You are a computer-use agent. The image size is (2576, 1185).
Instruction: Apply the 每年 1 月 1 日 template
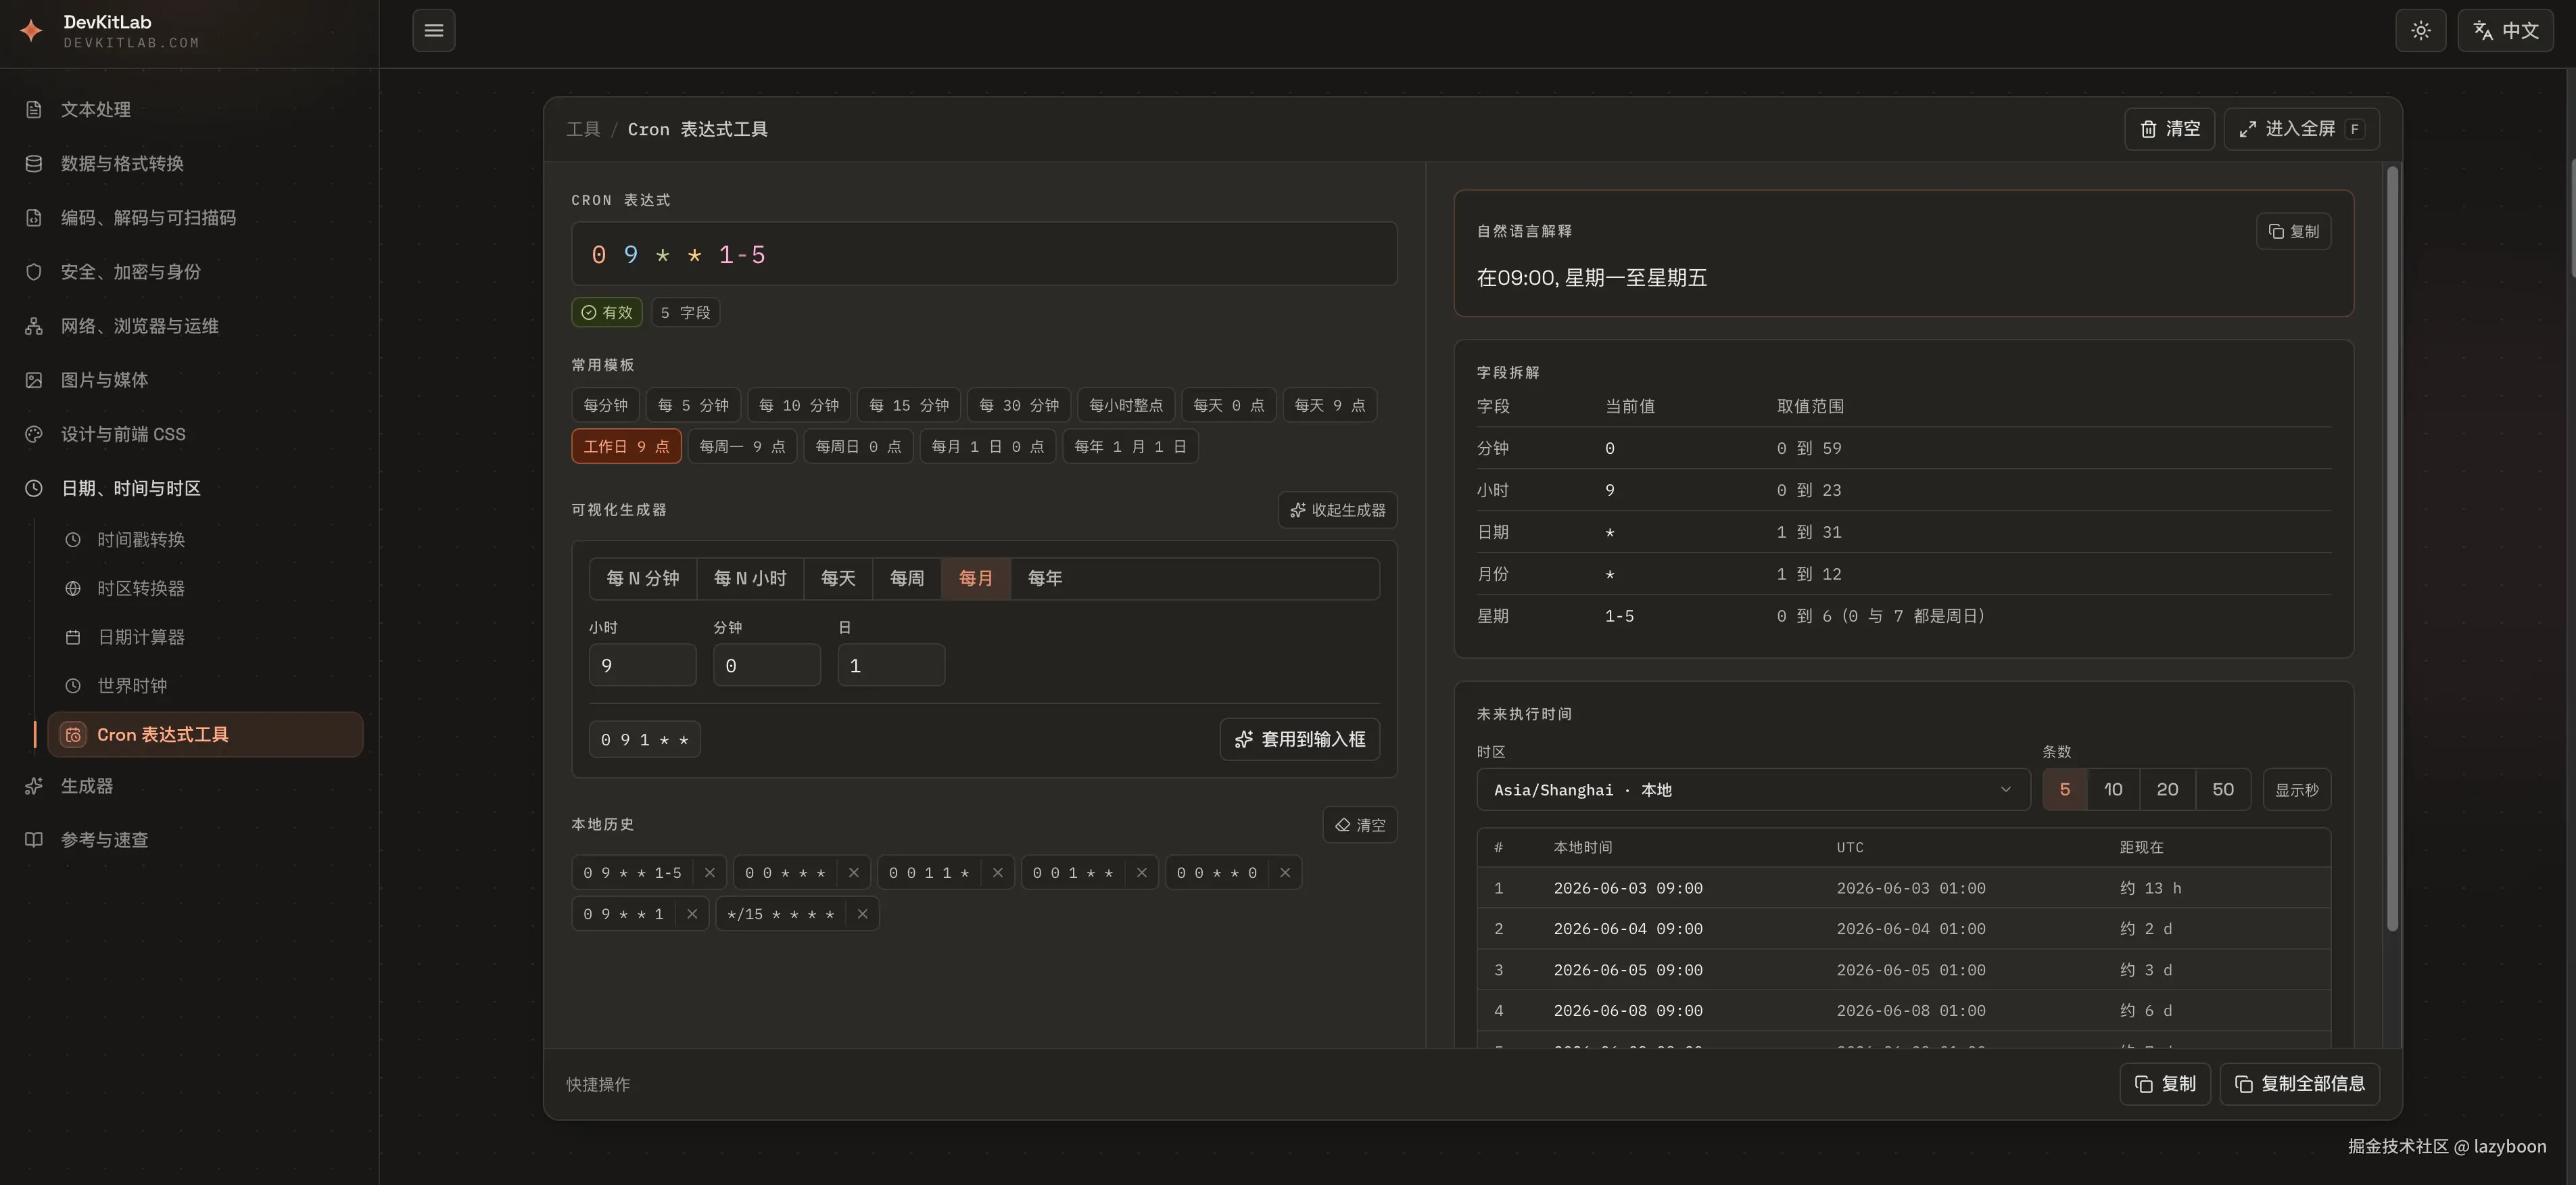[1130, 446]
